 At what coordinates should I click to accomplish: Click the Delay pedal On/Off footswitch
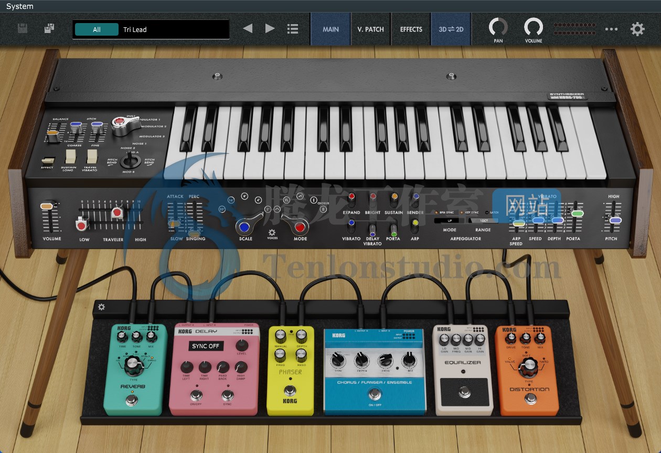[196, 394]
